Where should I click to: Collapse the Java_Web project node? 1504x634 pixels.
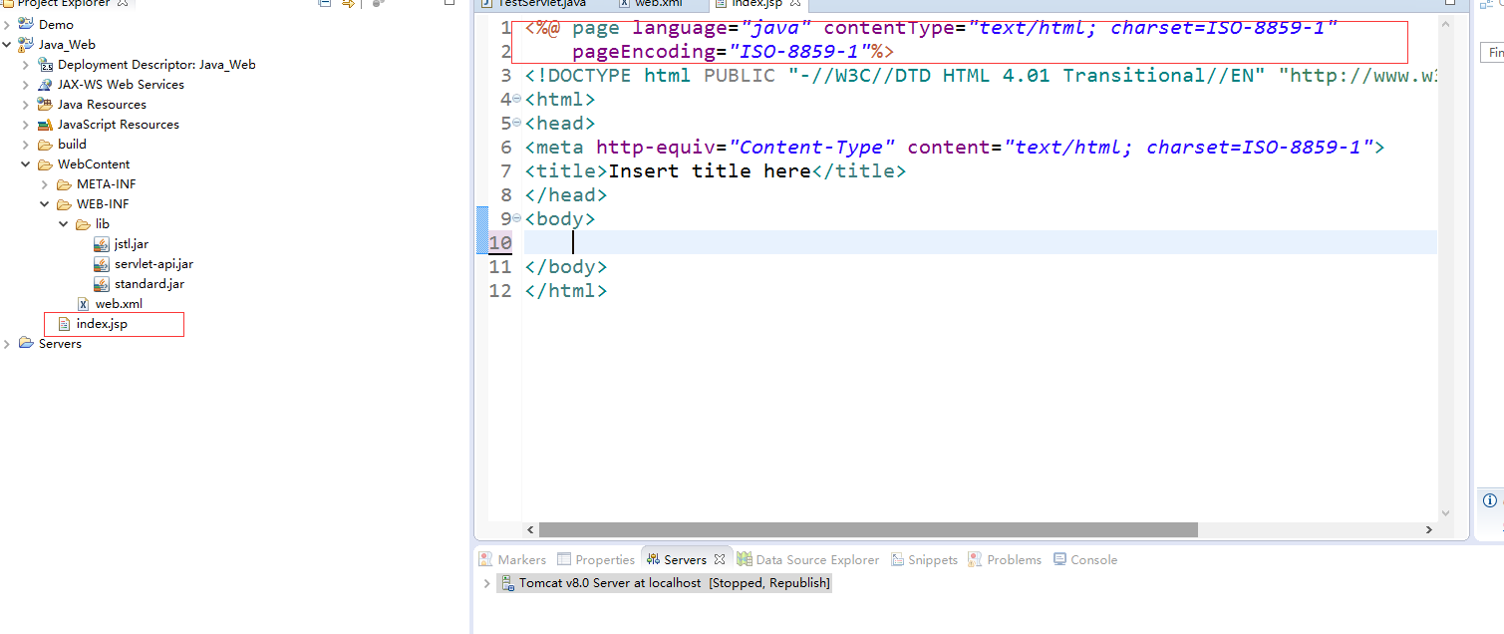click(x=8, y=45)
